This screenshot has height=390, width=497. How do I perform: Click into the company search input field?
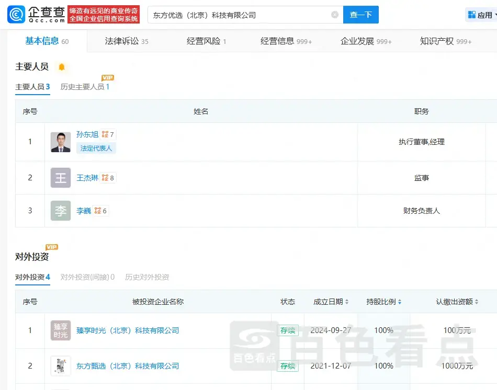click(x=238, y=15)
